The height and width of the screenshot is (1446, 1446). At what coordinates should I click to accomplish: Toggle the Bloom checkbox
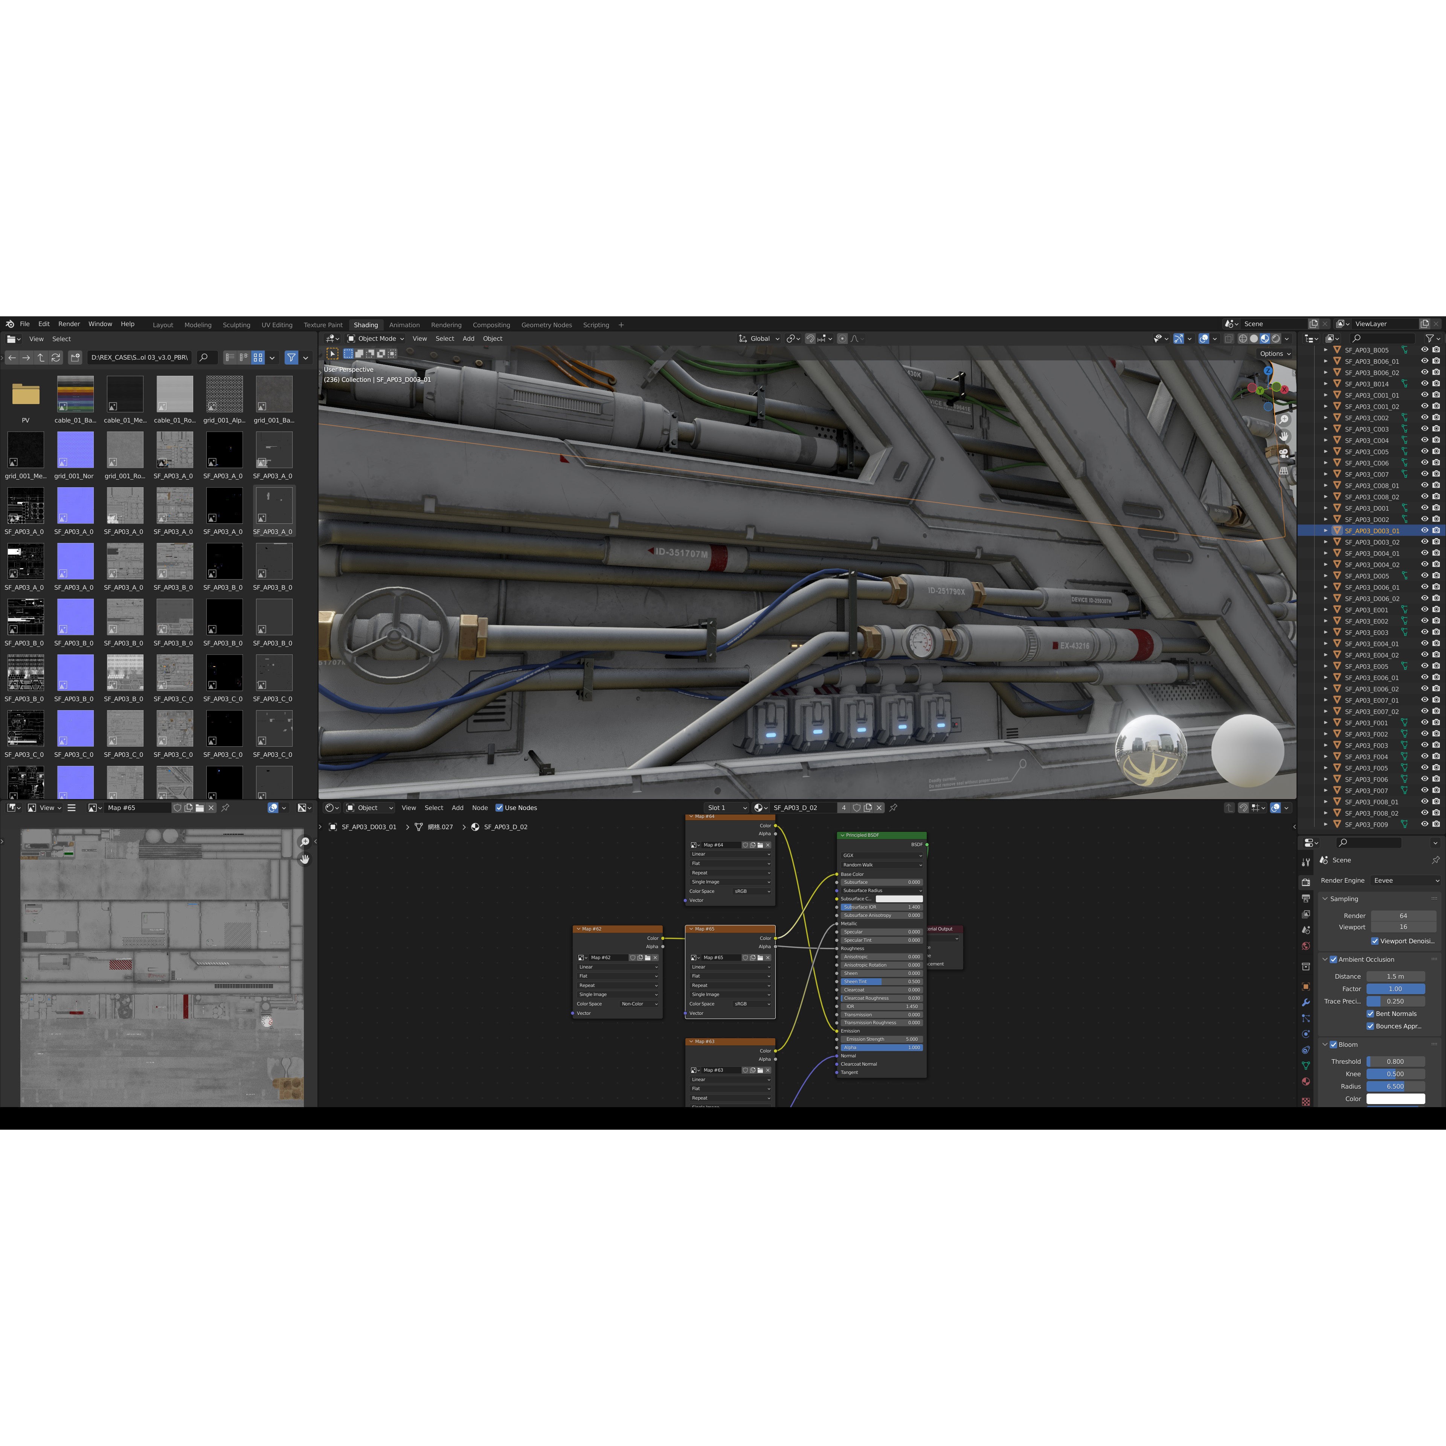(1333, 1045)
